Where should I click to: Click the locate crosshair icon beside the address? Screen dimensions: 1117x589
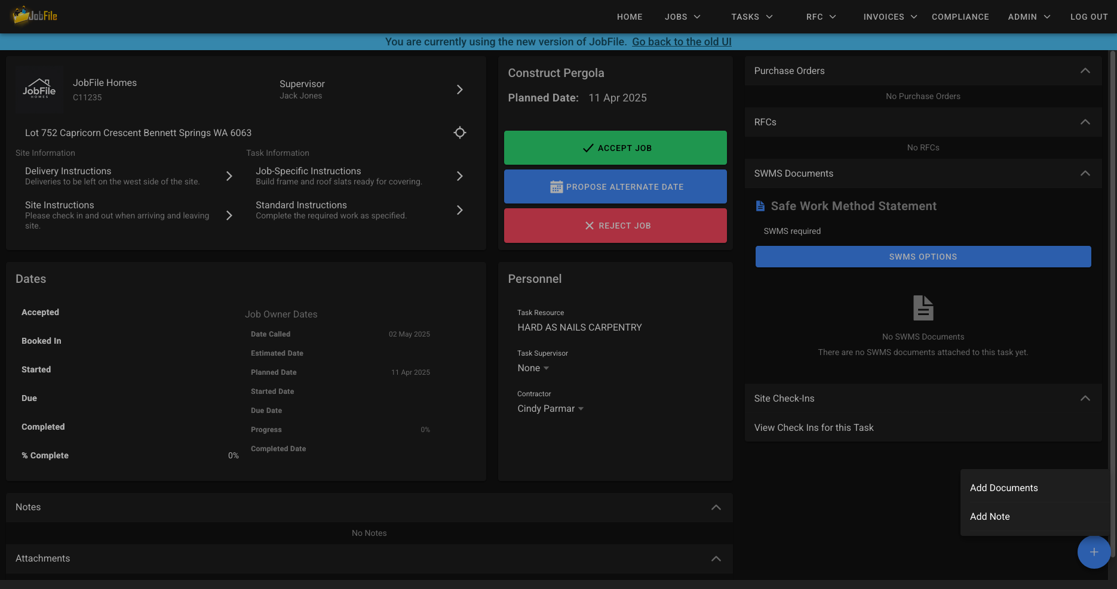459,132
